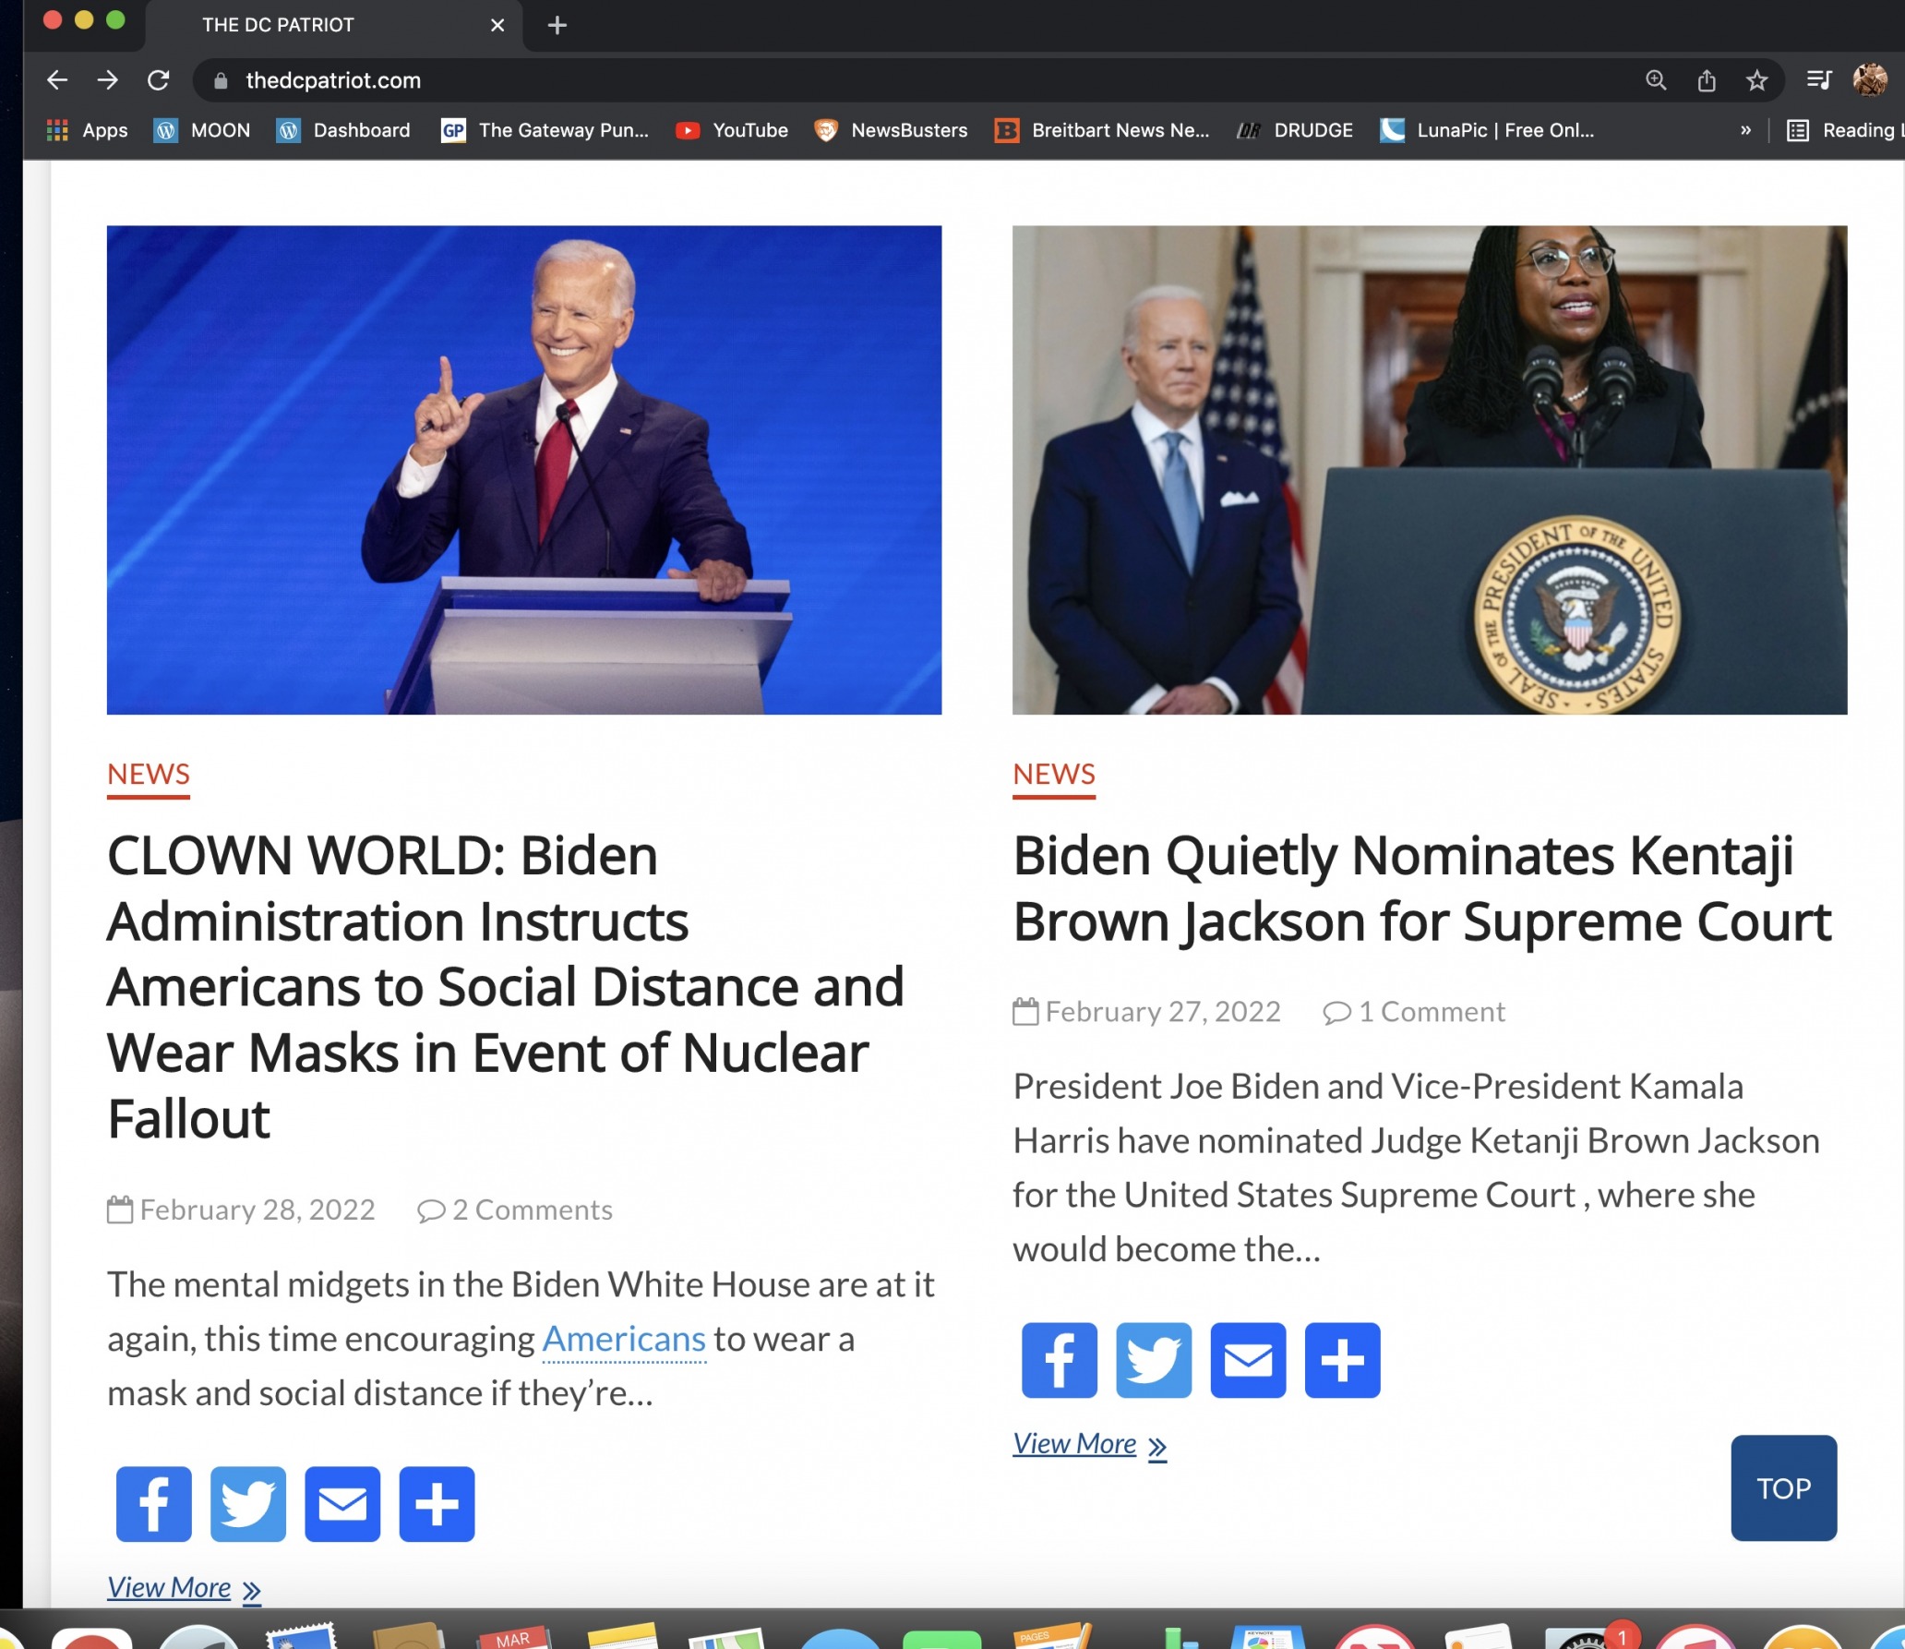Viewport: 1905px width, 1649px height.
Task: Open Biden debate podium thumbnail
Action: click(524, 470)
